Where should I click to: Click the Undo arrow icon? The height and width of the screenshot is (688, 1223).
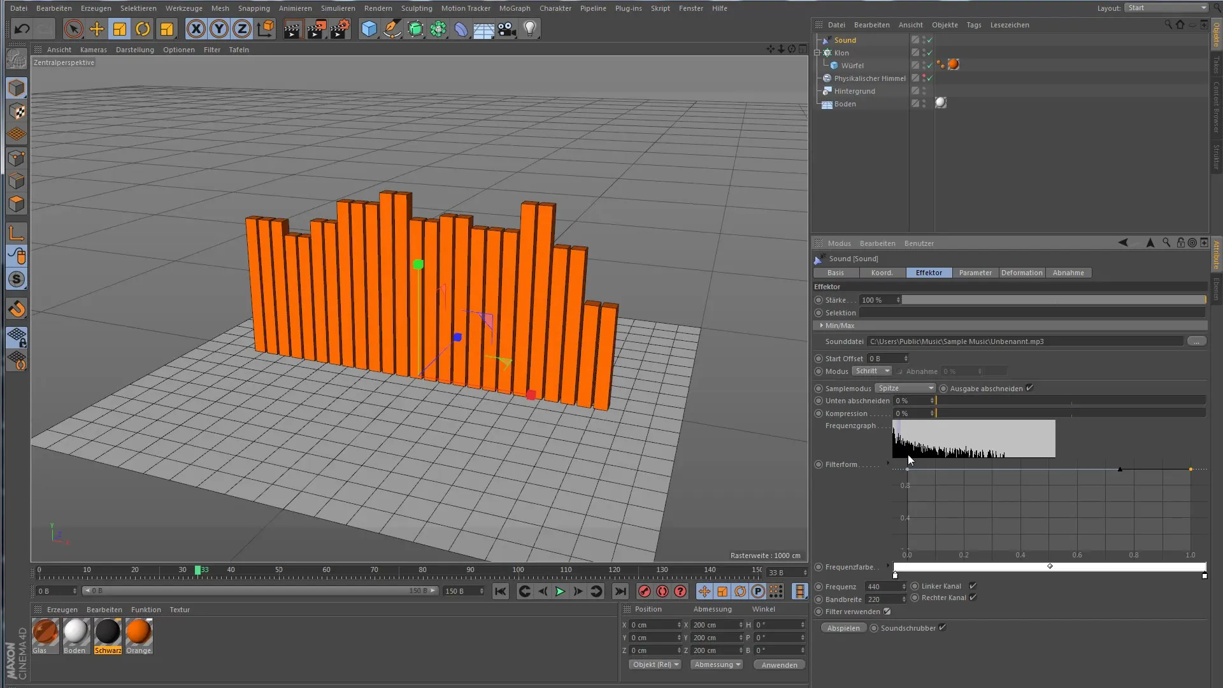tap(22, 29)
